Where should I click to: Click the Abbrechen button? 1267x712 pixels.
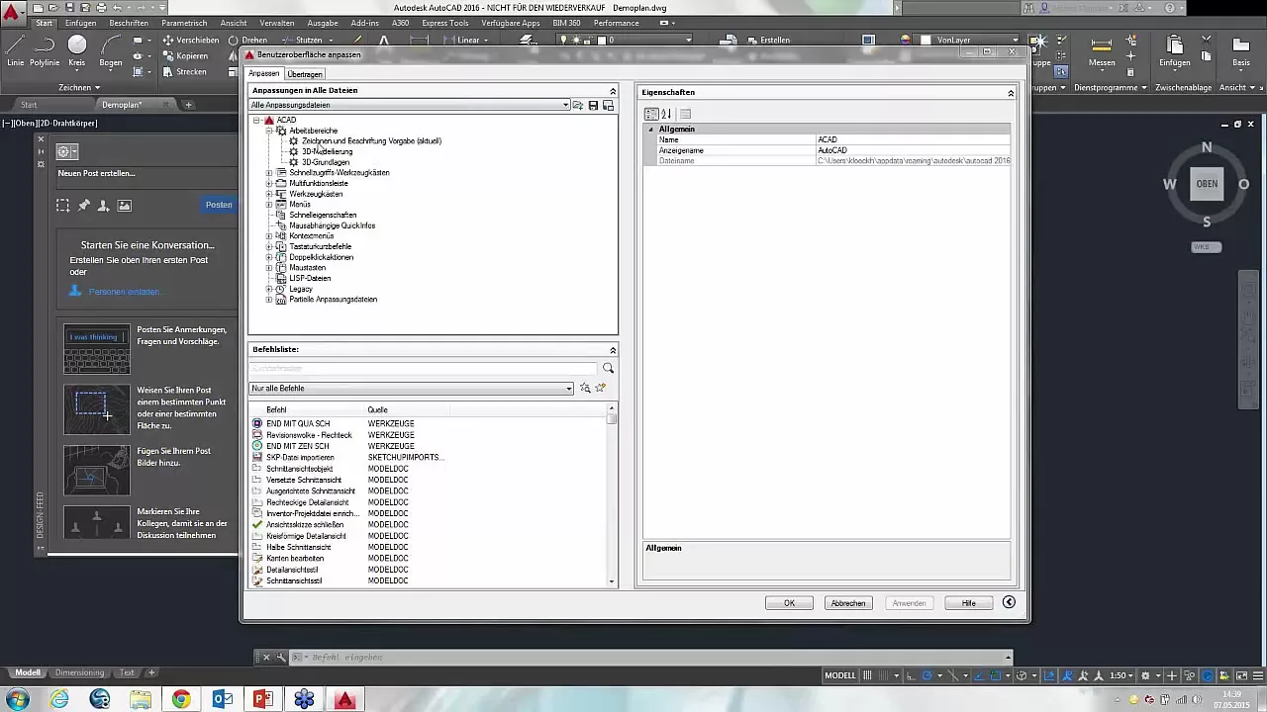tap(848, 603)
